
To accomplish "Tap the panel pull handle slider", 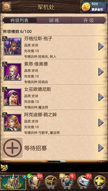I will [x=57, y=161].
